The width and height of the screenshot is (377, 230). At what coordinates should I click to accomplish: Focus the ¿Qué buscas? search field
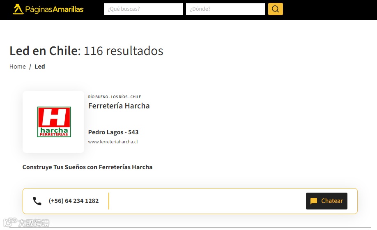pos(143,9)
